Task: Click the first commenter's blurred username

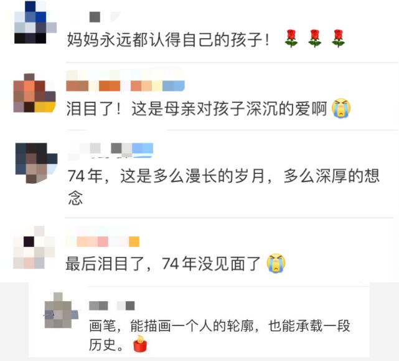Action: (x=95, y=17)
